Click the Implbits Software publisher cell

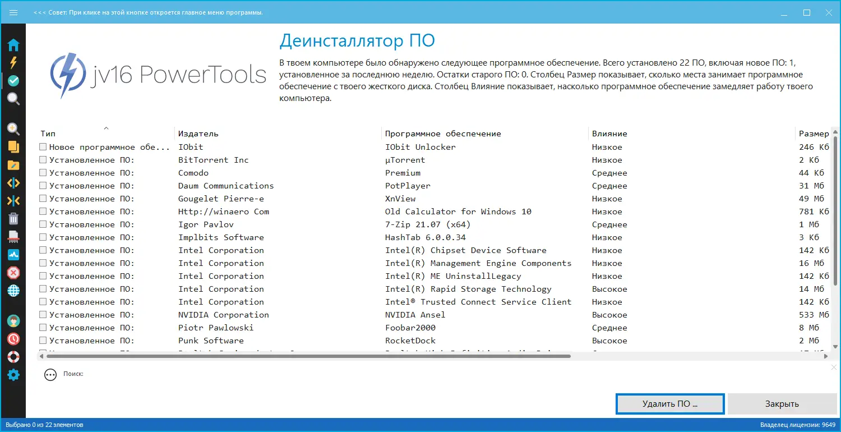click(221, 237)
